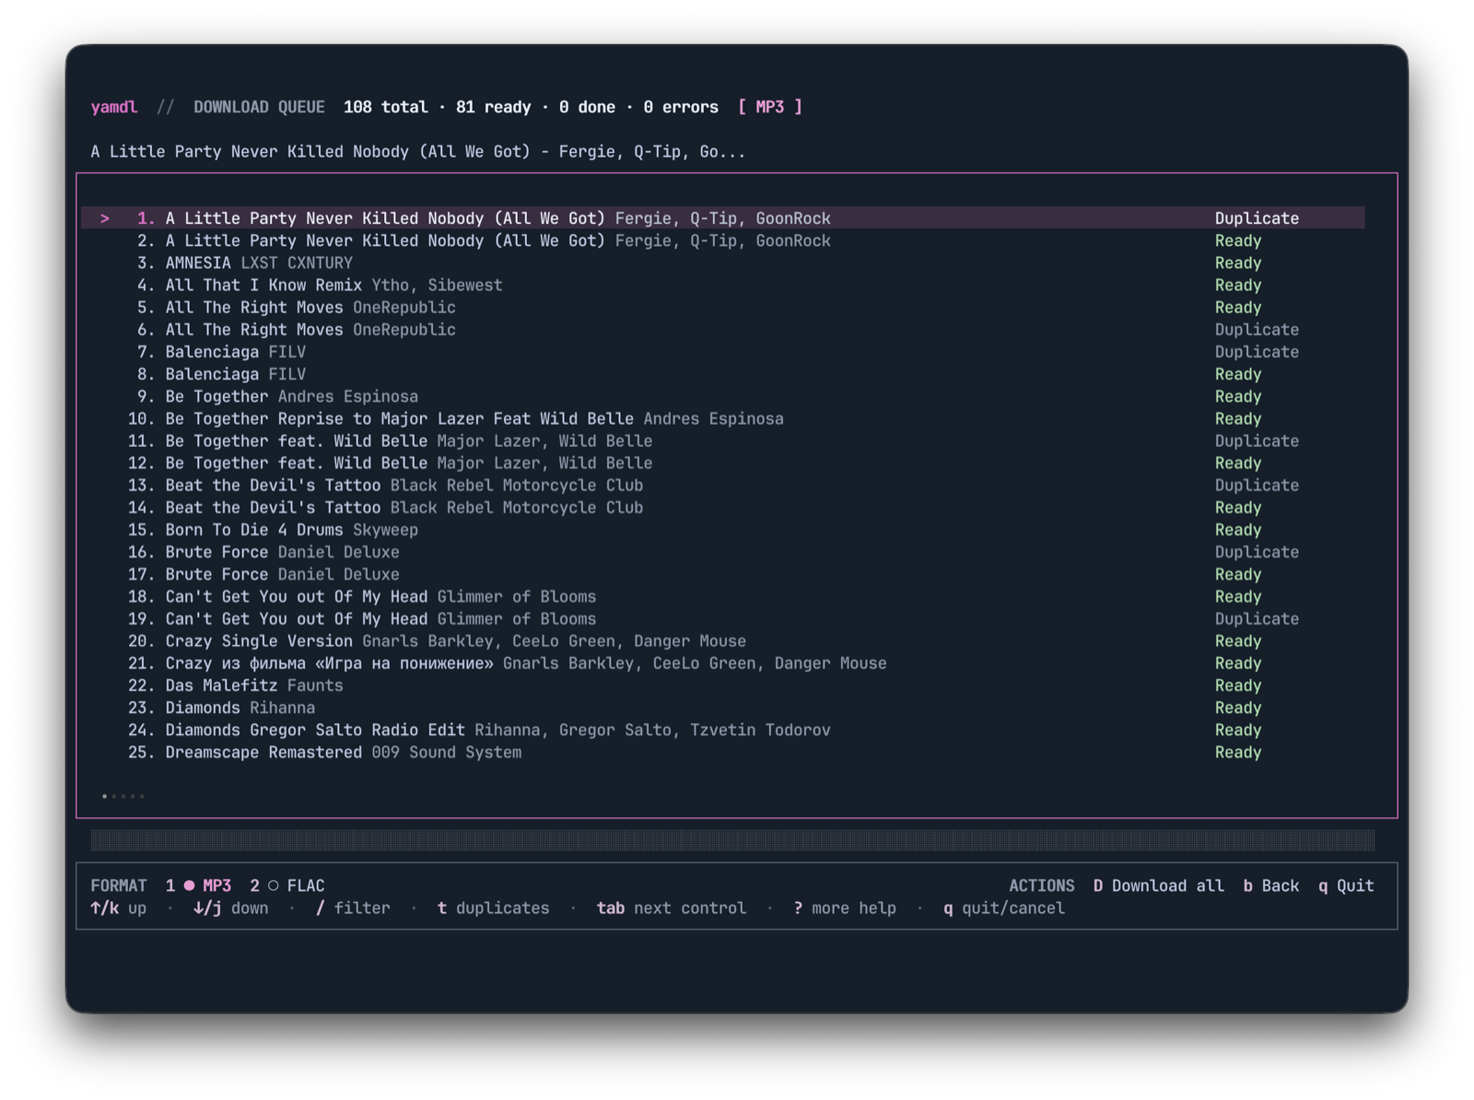Click the Ready status on row 14
This screenshot has height=1100, width=1474.
pyautogui.click(x=1238, y=508)
